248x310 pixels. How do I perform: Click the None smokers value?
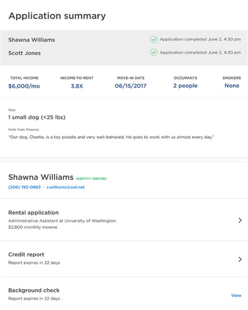(x=232, y=85)
